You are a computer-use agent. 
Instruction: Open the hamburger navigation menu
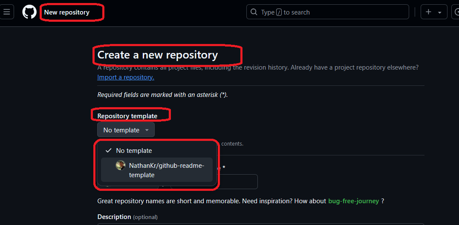coord(6,12)
